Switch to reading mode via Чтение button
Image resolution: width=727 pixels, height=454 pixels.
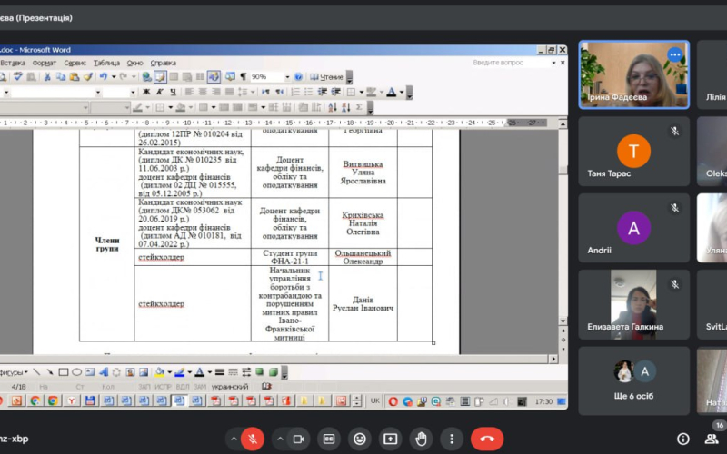click(326, 77)
